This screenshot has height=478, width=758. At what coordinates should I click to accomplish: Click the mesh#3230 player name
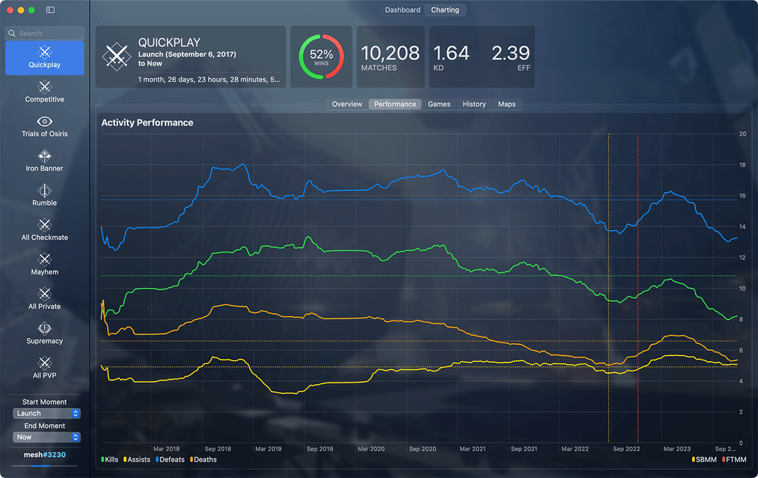(44, 454)
